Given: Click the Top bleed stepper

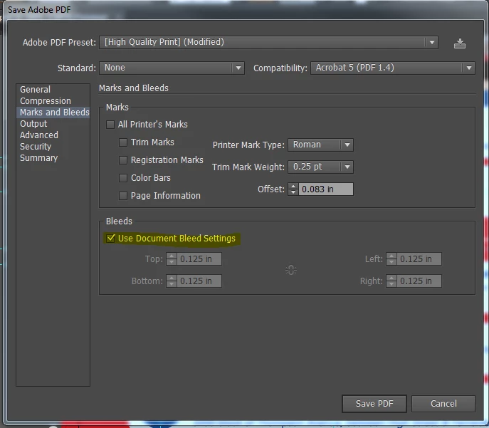Looking at the screenshot, I should tap(172, 259).
